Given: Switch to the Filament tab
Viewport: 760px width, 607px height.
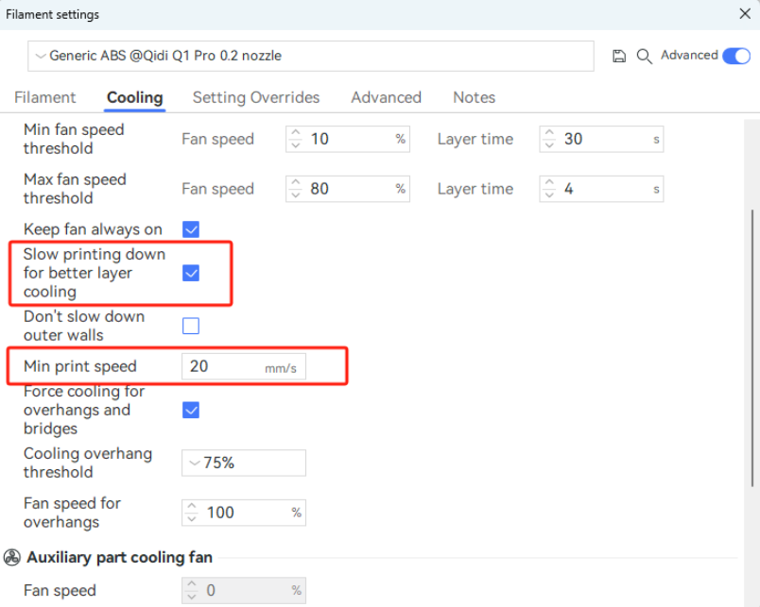Looking at the screenshot, I should (x=44, y=97).
